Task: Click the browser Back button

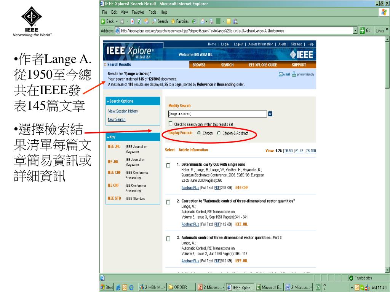Action: tap(107, 21)
